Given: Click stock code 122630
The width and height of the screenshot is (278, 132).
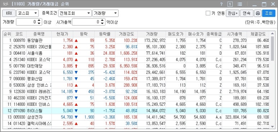Looking at the screenshot, I should pos(19,92).
